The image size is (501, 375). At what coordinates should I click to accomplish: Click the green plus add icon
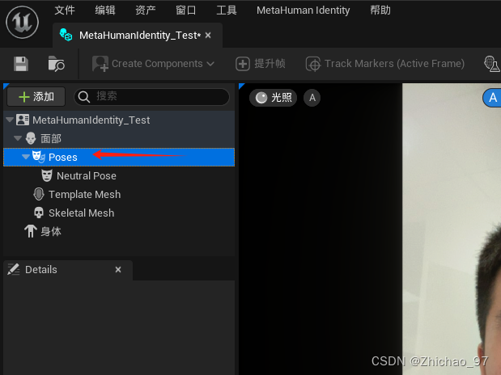[x=24, y=97]
